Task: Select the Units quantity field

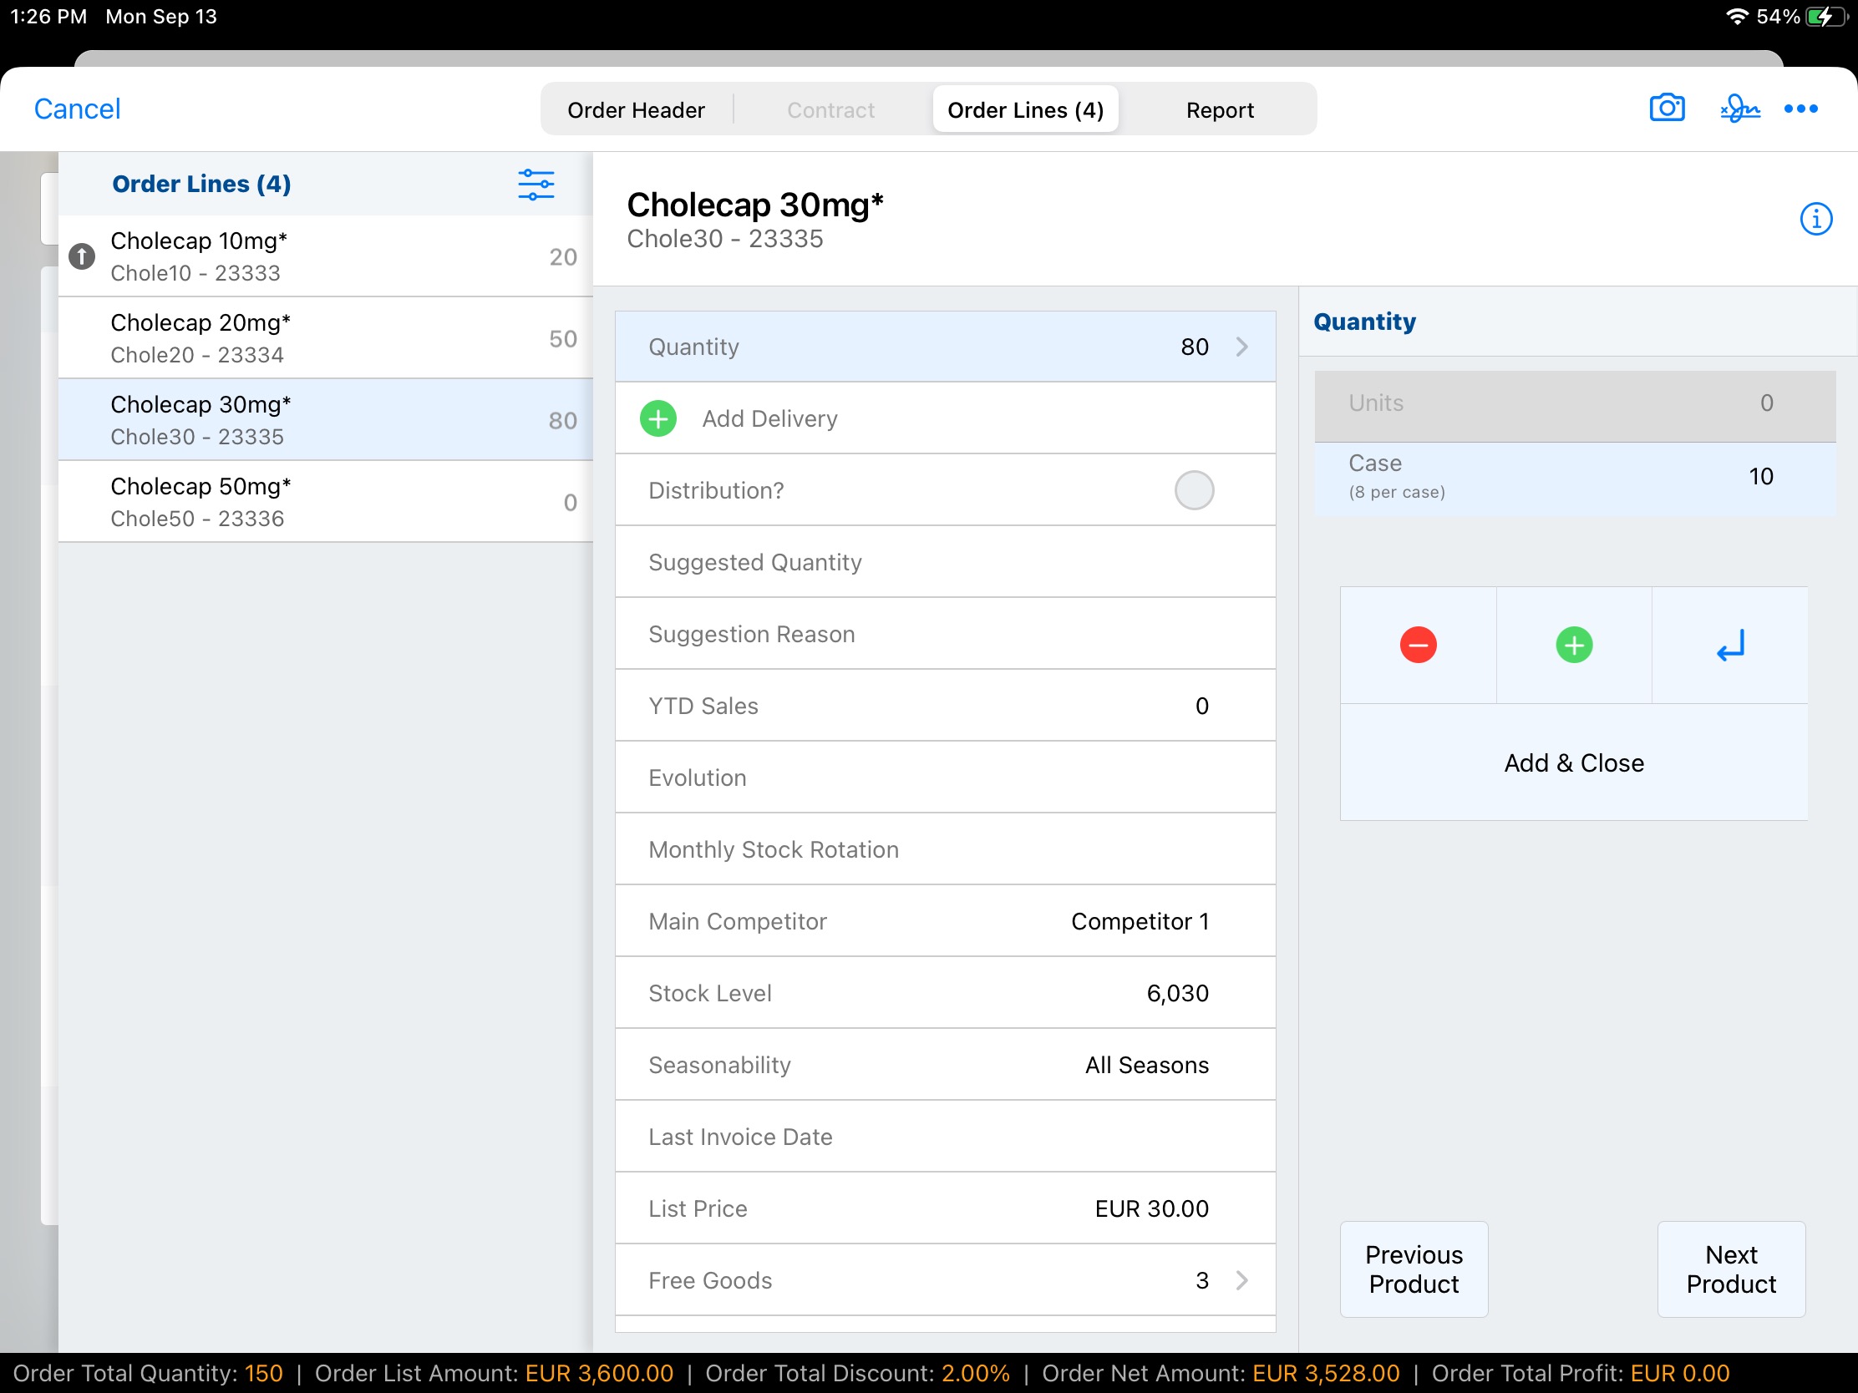Action: [1573, 403]
